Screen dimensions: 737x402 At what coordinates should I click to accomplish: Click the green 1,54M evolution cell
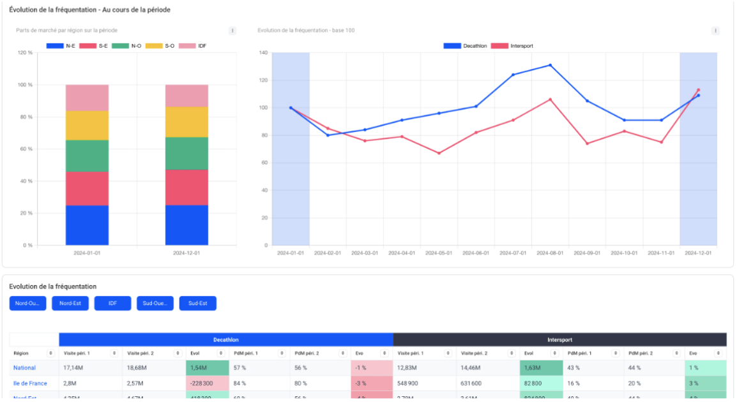click(208, 368)
